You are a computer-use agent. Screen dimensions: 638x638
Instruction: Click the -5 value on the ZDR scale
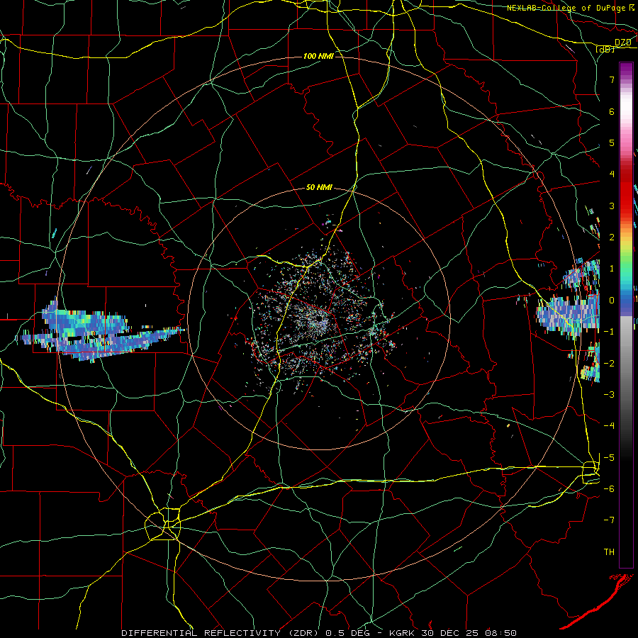(x=610, y=457)
